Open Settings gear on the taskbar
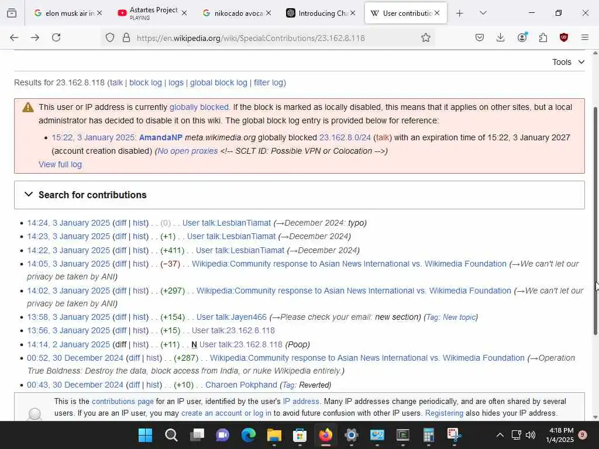 [352, 435]
